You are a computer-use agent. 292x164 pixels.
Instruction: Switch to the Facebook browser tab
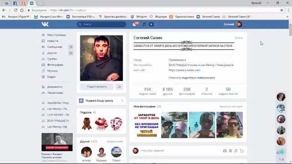[15, 3]
